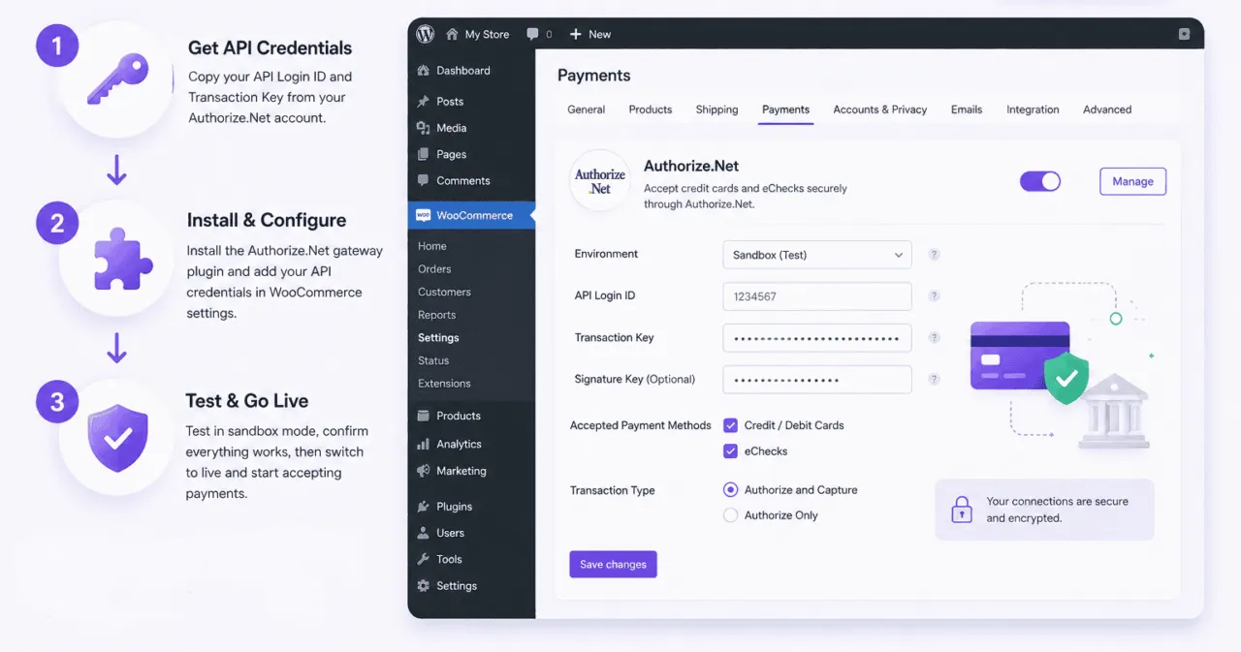Open WooCommerce Customers submenu

coord(444,292)
